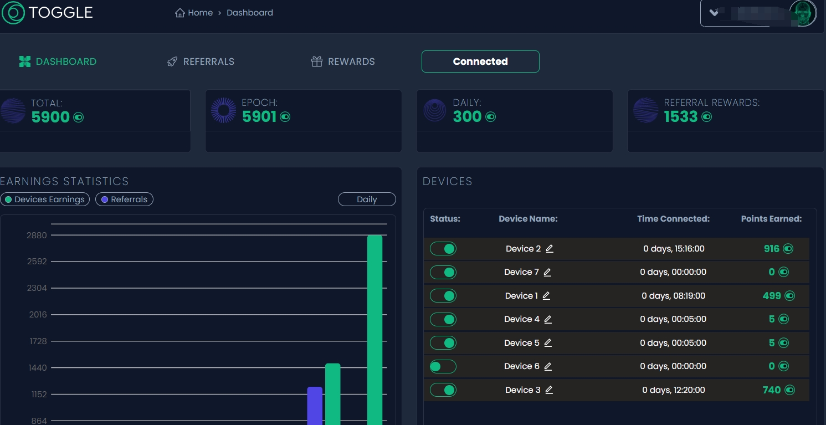Screen dimensions: 826x425
Task: Click the TOGGLE brand name text
Action: pyautogui.click(x=61, y=13)
